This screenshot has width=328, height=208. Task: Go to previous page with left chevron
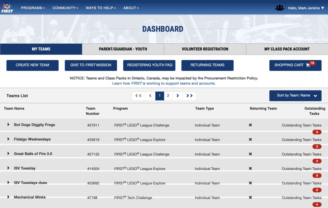click(x=150, y=96)
